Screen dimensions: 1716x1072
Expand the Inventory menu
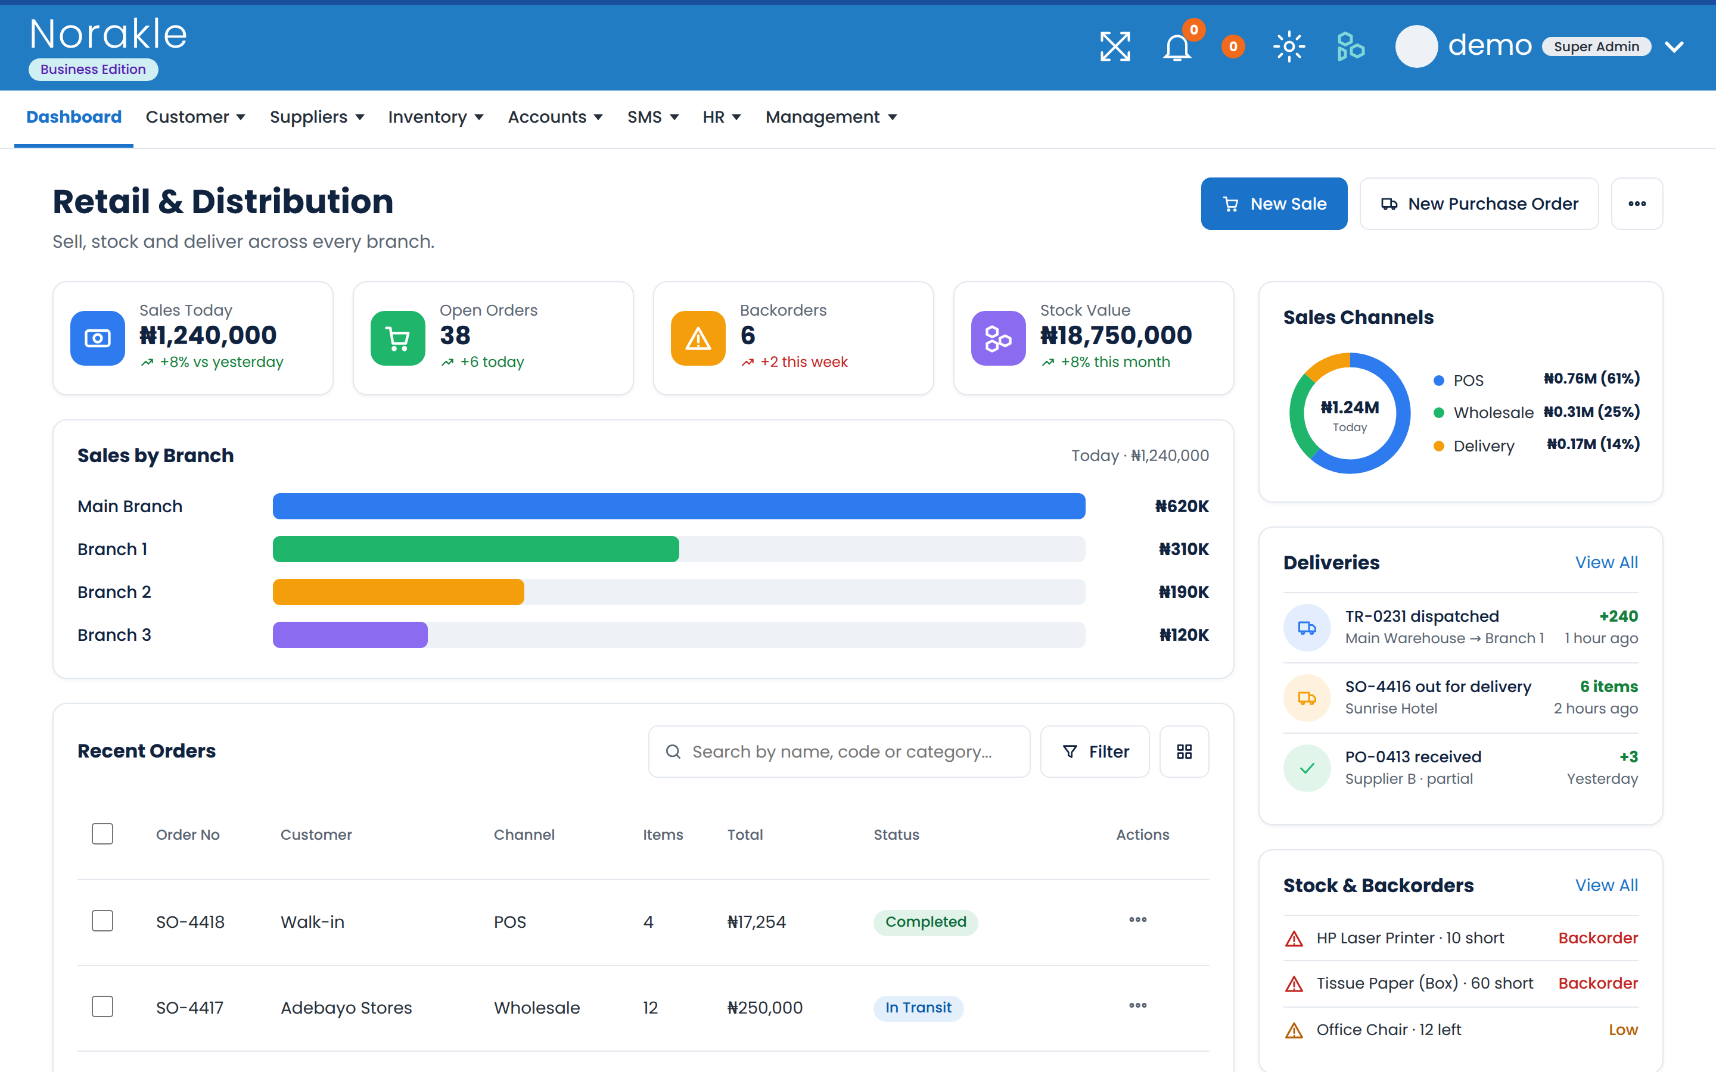pyautogui.click(x=436, y=117)
